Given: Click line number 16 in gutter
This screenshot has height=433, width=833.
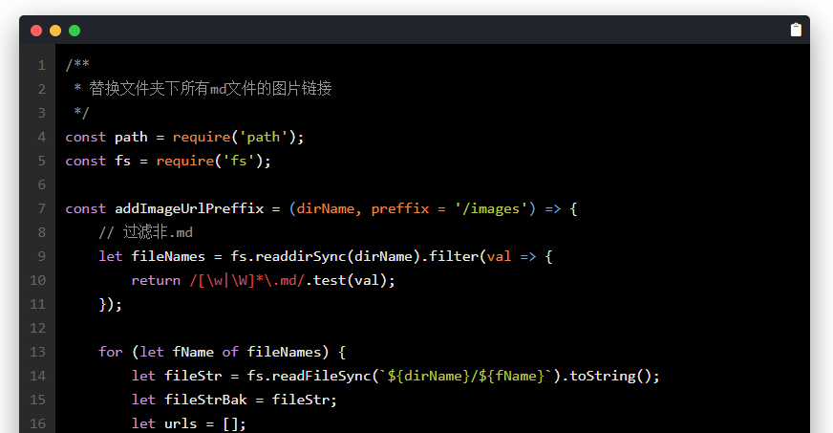Looking at the screenshot, I should (37, 423).
